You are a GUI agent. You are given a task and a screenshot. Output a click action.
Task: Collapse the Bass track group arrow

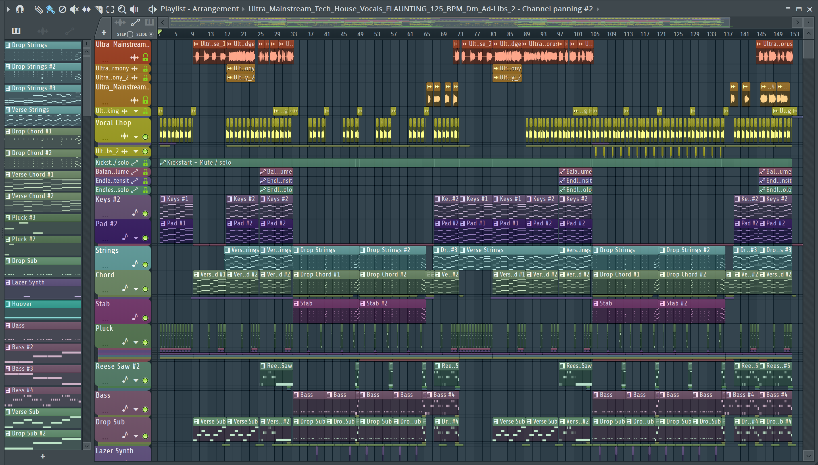pos(136,409)
